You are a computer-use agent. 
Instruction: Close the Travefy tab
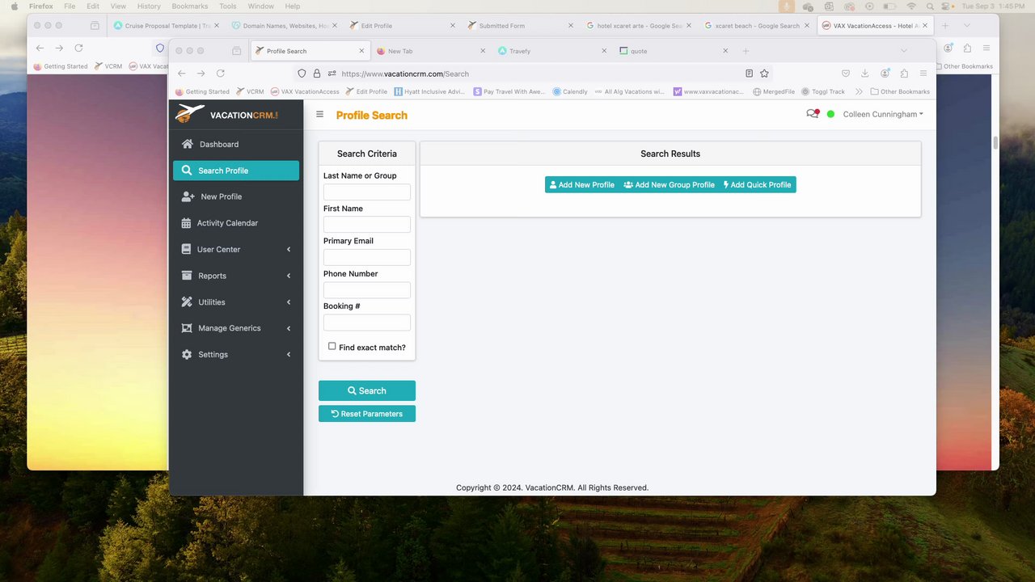click(x=603, y=51)
